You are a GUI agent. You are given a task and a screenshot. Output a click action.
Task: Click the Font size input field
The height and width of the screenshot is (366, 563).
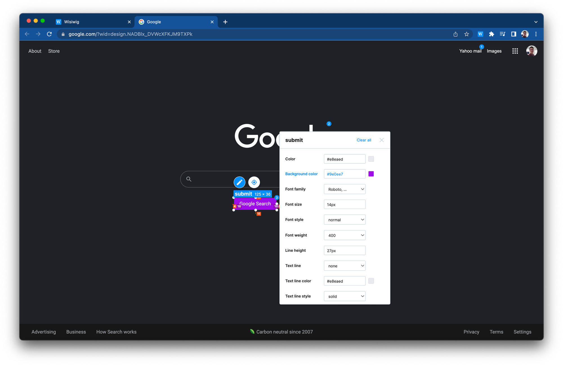[x=345, y=205]
